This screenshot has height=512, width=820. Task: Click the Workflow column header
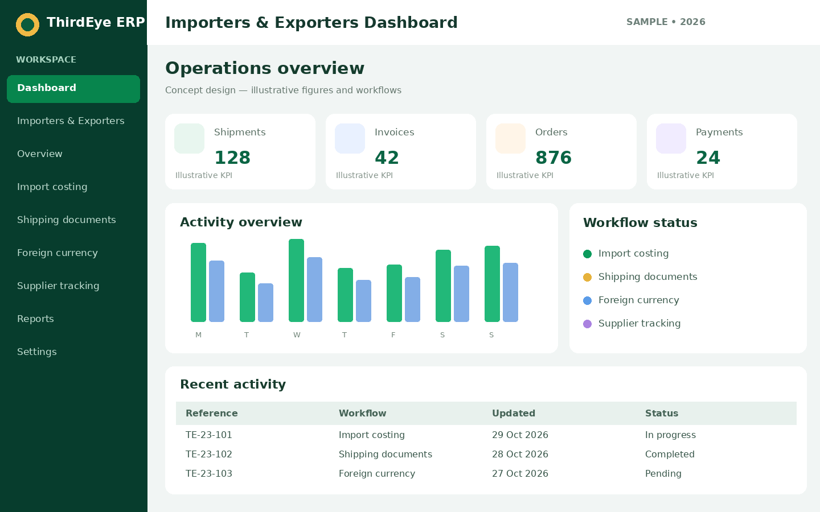click(x=362, y=414)
